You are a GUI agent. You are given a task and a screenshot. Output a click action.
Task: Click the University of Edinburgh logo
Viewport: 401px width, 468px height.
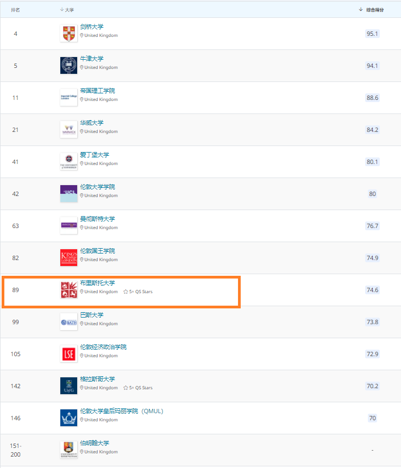(x=68, y=161)
